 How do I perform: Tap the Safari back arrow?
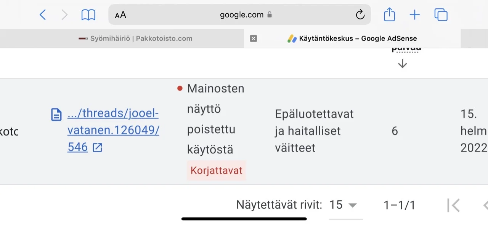tap(43, 15)
